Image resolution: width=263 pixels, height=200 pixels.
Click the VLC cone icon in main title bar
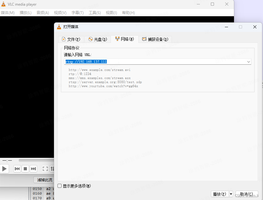3,4
